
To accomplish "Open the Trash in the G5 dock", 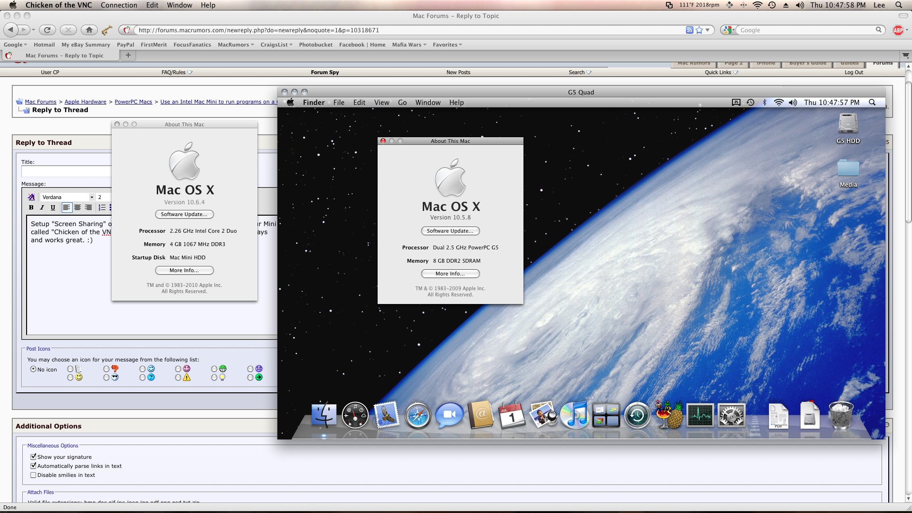I will pyautogui.click(x=841, y=415).
